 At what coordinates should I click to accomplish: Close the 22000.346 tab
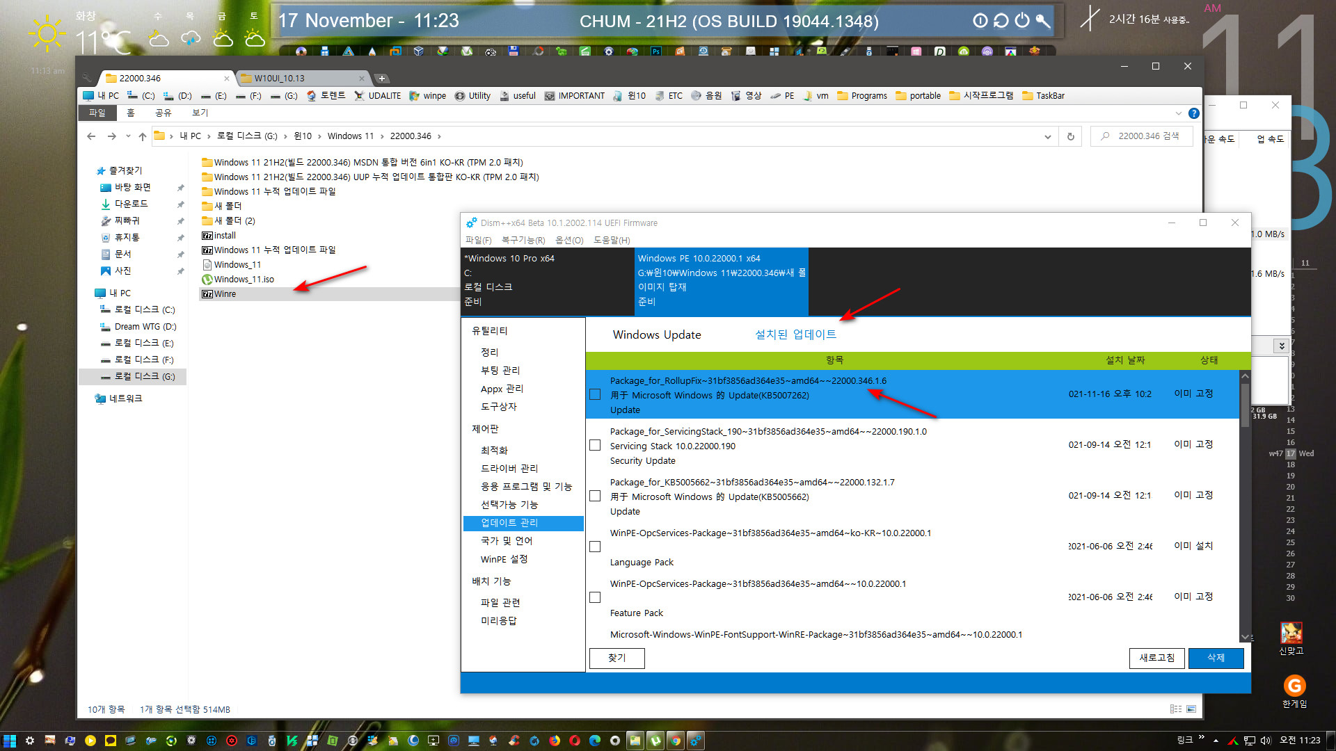click(226, 79)
